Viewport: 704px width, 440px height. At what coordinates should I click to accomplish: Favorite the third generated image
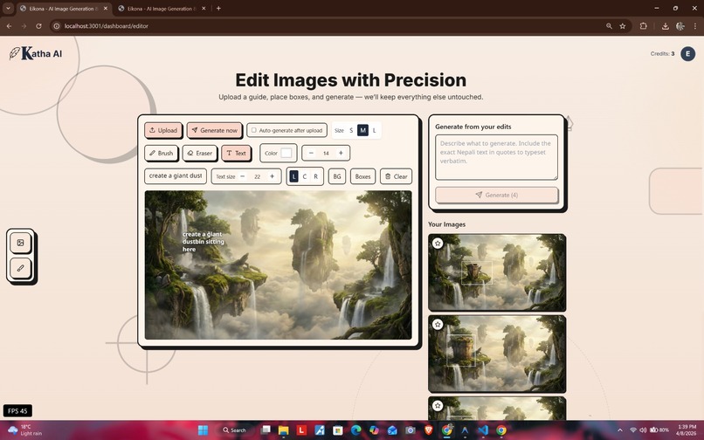pyautogui.click(x=438, y=405)
